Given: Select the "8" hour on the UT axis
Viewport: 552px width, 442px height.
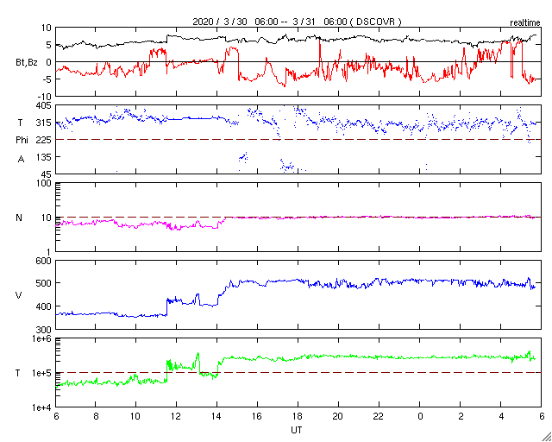Looking at the screenshot, I should click(x=96, y=415).
